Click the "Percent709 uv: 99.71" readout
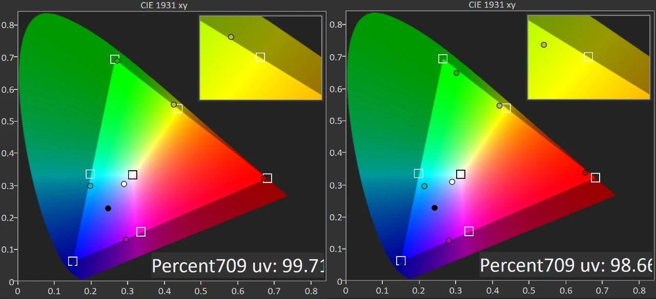This screenshot has width=656, height=299. click(238, 266)
